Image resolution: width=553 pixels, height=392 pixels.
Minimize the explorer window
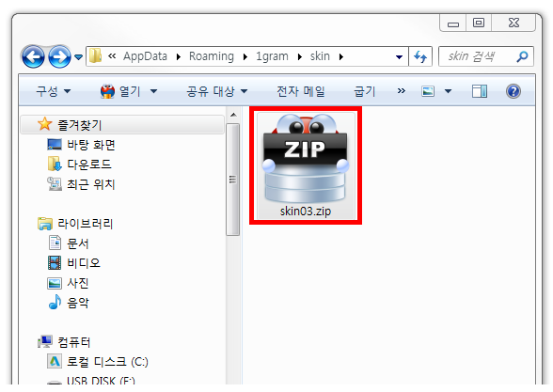point(453,24)
